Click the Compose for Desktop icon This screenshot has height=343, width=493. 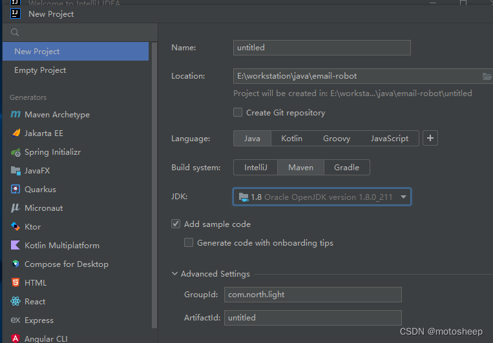tap(16, 264)
